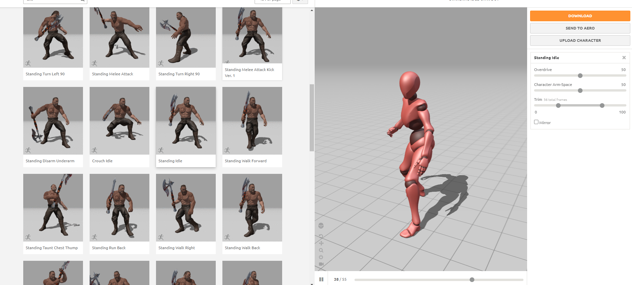Select the pan camera cross-arrows icon

point(321,243)
